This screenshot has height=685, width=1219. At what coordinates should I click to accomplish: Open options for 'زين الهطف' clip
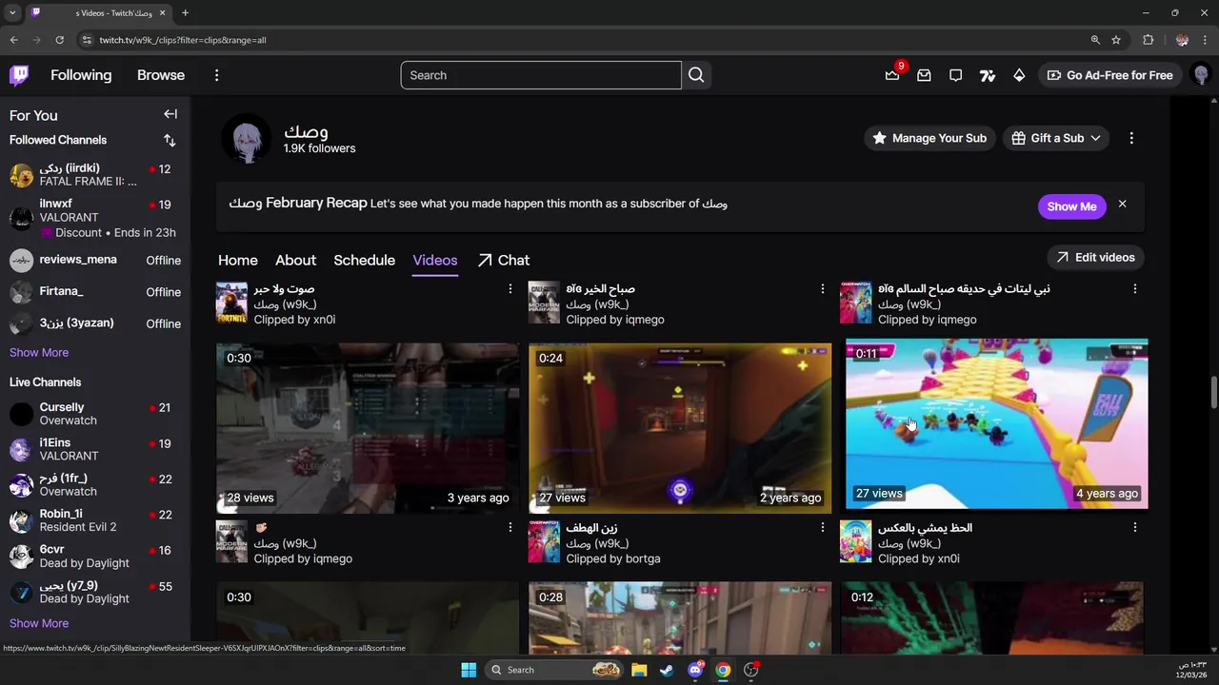click(823, 527)
